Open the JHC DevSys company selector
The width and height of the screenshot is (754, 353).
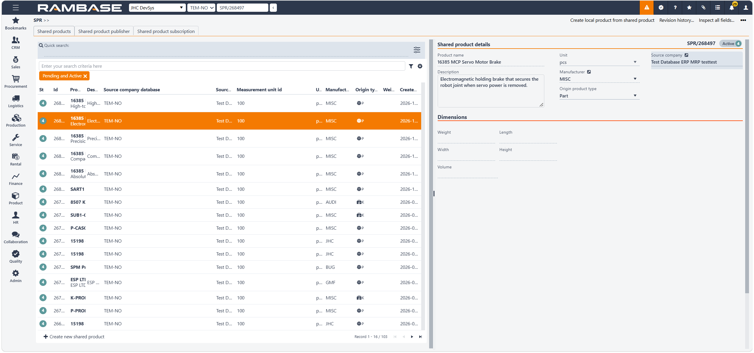pyautogui.click(x=157, y=8)
